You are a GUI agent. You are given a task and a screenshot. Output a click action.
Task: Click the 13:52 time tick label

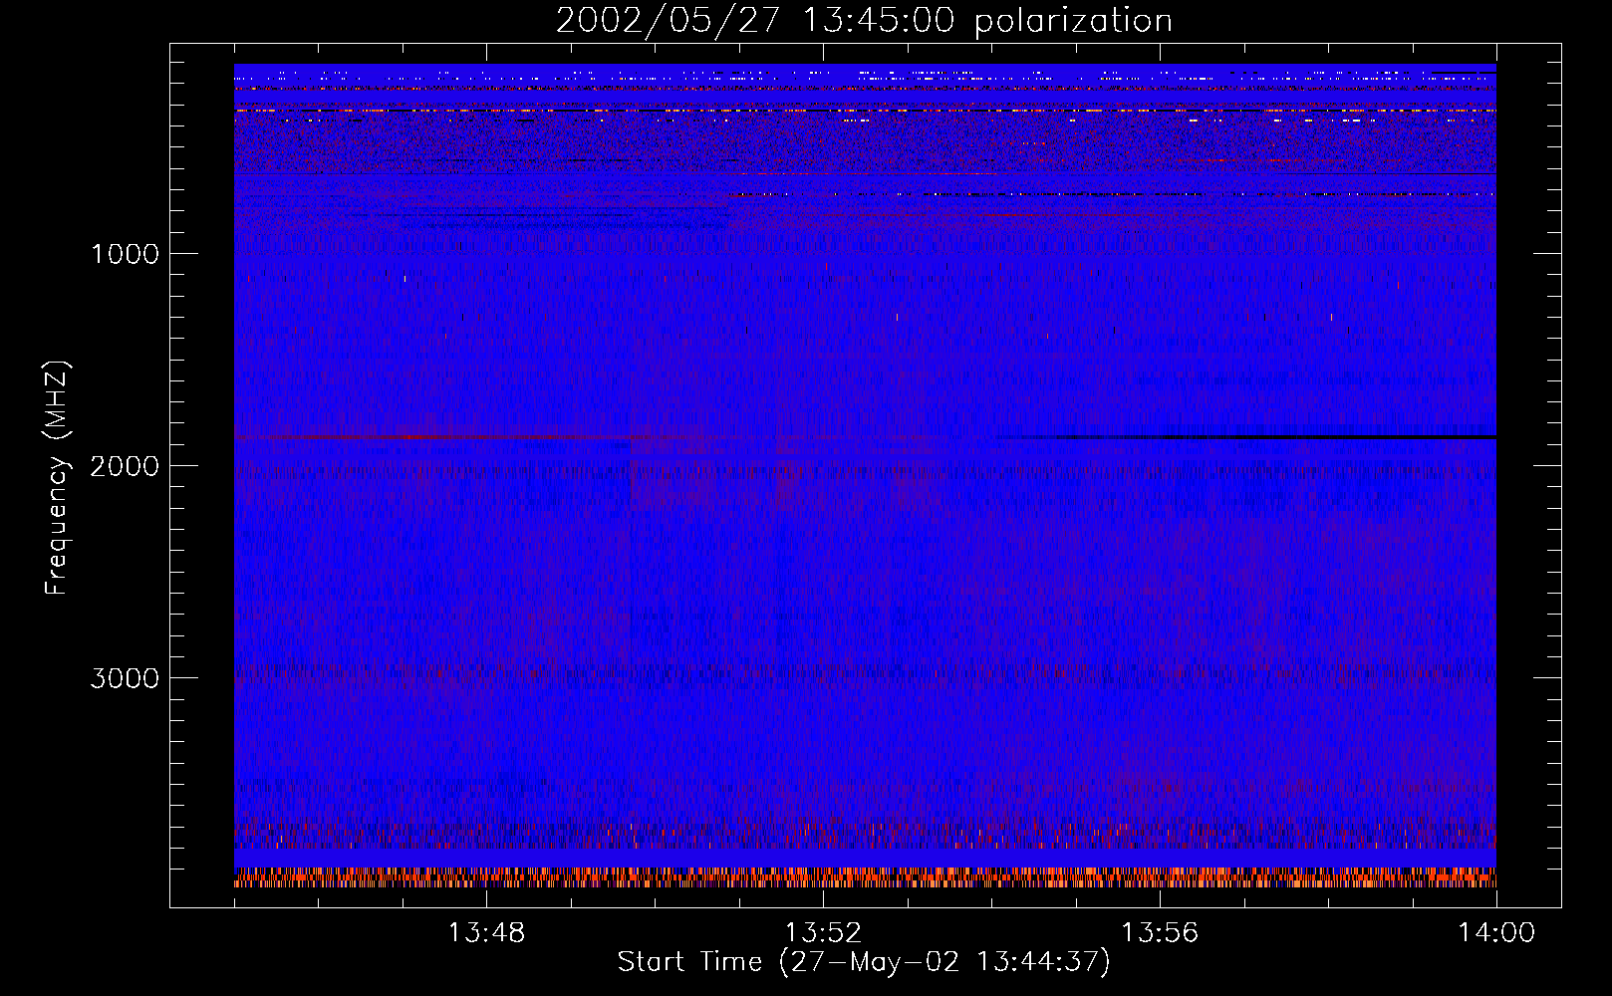coord(823,933)
